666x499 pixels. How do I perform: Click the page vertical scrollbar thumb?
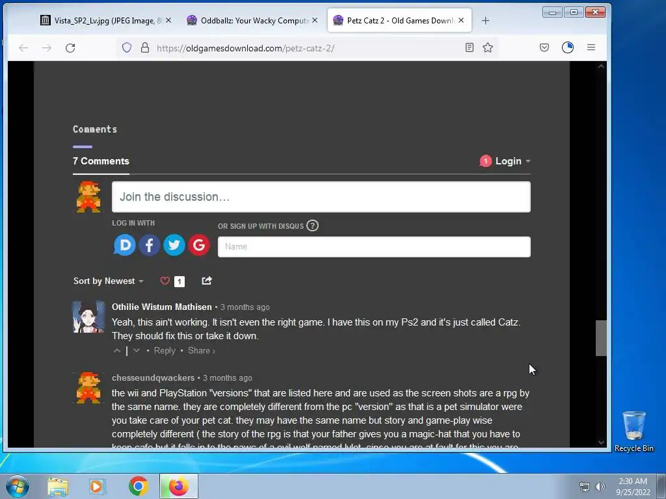click(x=600, y=338)
